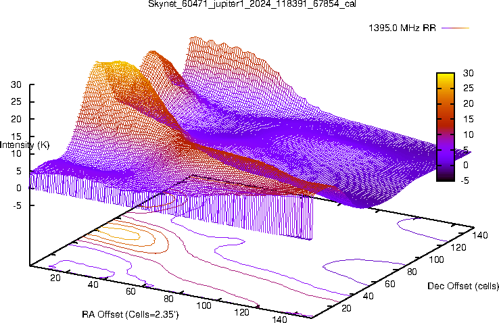Click the 80 tick on the RA Offset axis

pyautogui.click(x=168, y=299)
